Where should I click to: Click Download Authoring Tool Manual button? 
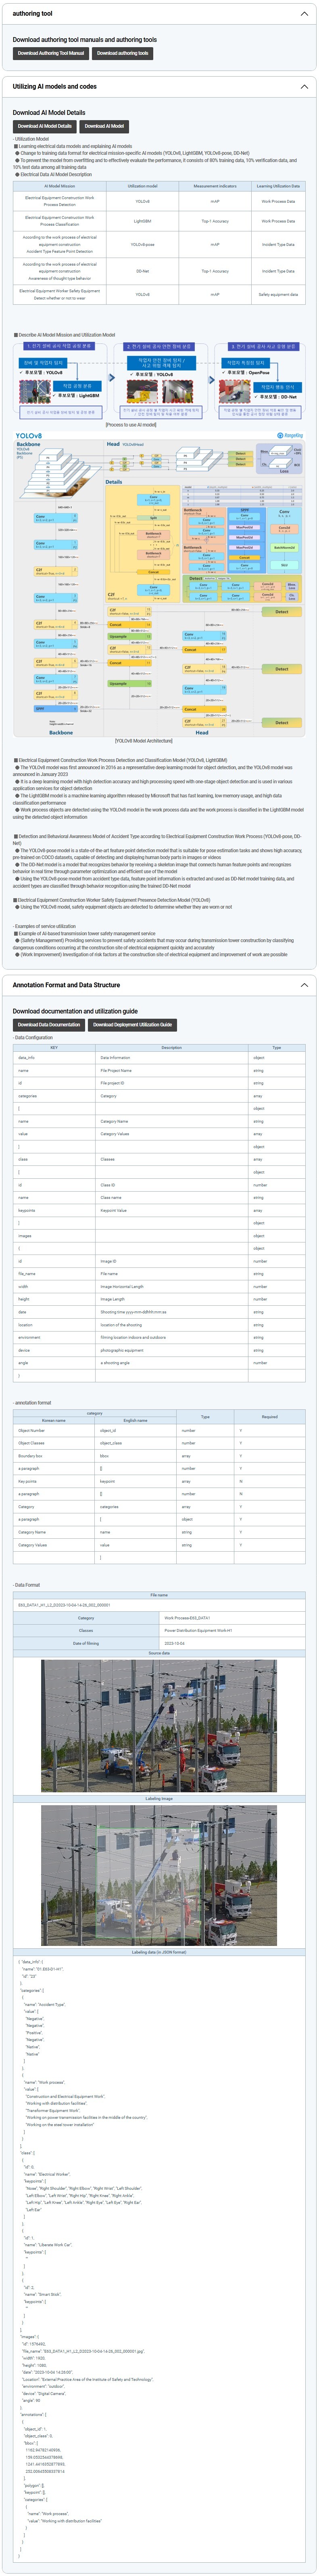(51, 53)
